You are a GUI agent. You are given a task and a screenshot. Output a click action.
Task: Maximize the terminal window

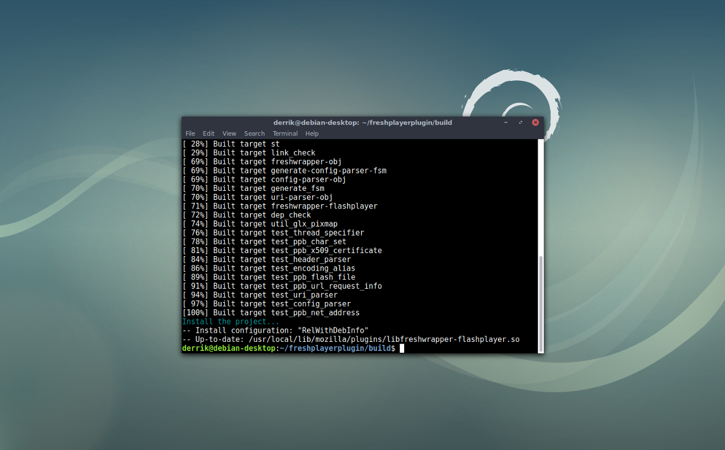[520, 123]
